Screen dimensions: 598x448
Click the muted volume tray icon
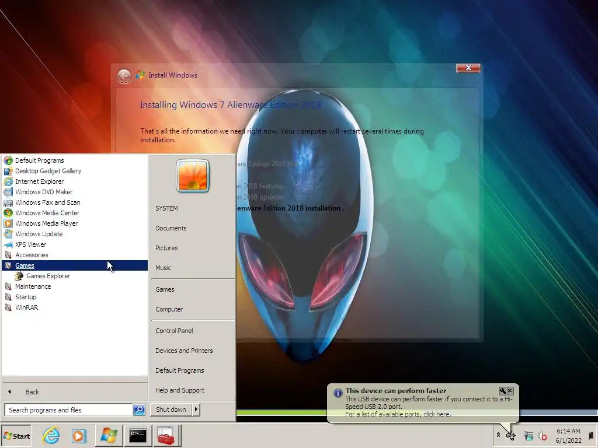pyautogui.click(x=542, y=436)
